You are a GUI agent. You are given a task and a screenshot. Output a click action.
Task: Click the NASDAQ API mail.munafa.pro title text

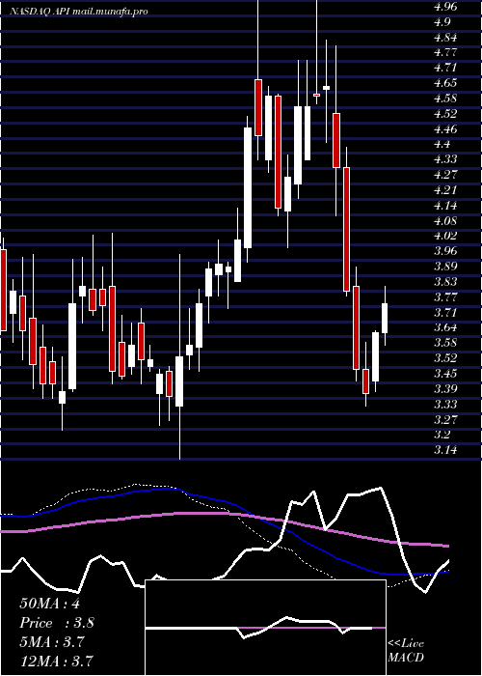coord(78,12)
